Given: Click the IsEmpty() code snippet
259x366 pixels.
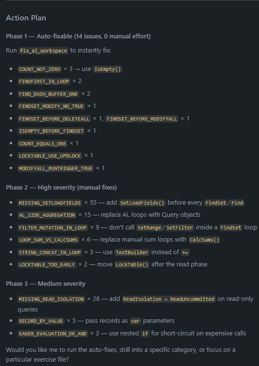Looking at the screenshot, I should [x=107, y=70].
